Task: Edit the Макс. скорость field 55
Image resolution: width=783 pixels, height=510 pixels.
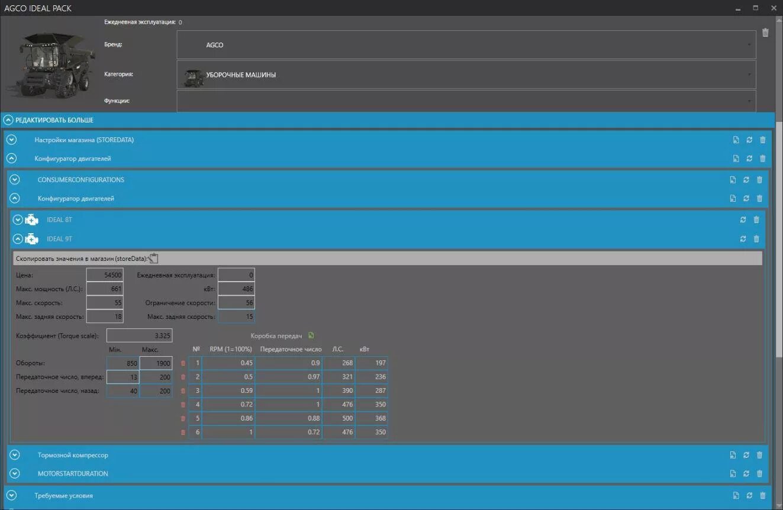Action: [x=105, y=303]
